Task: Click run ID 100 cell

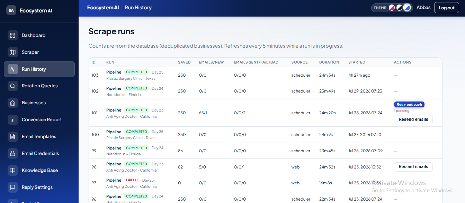Action: point(95,135)
